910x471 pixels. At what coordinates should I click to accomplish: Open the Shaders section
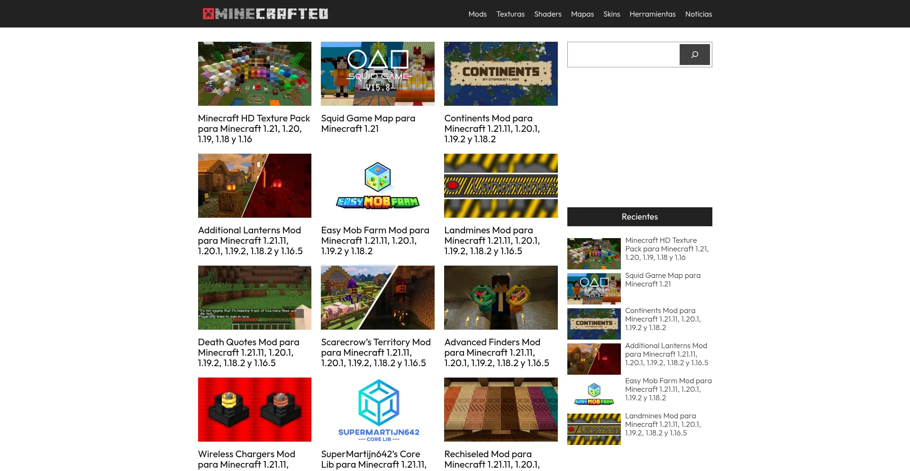click(547, 14)
